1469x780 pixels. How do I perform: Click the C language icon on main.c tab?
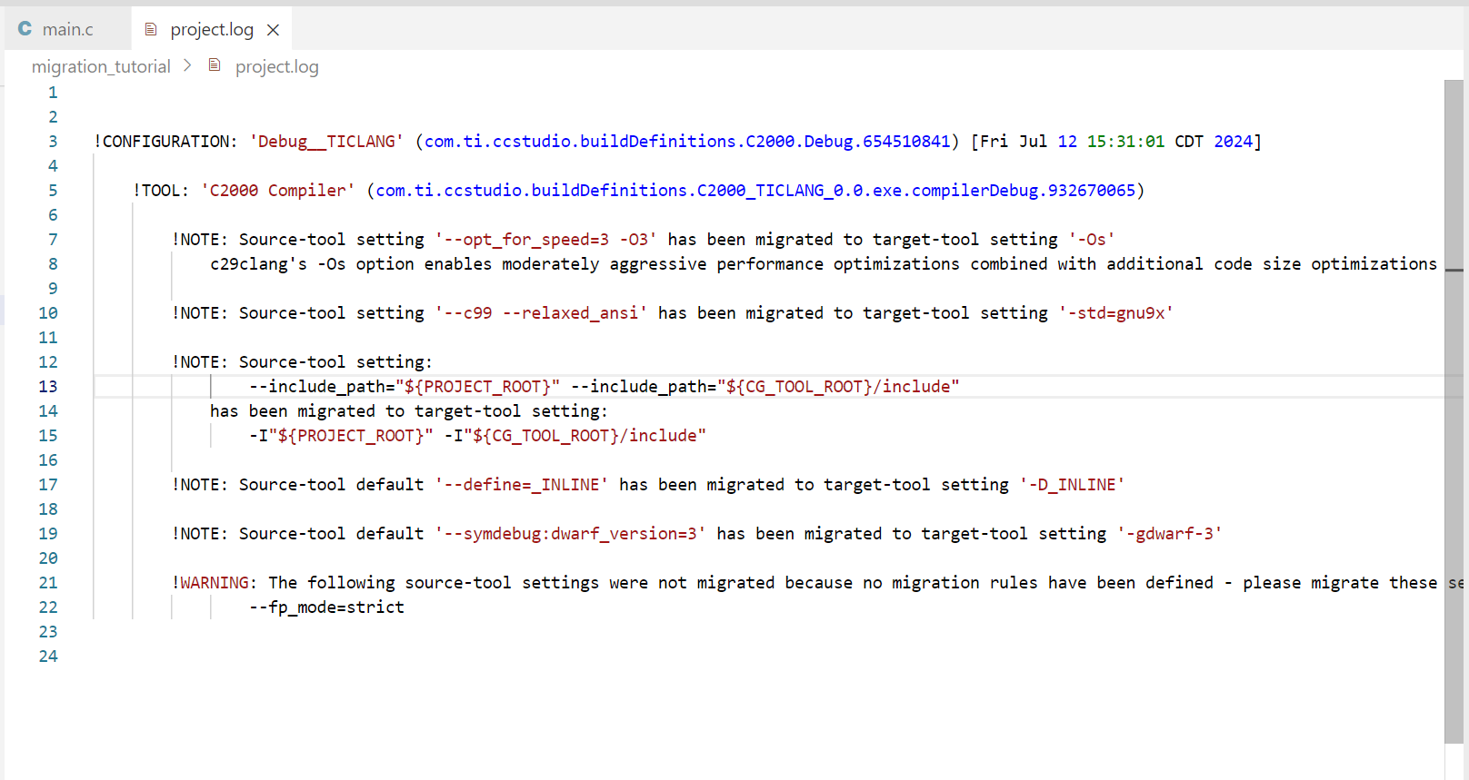pos(25,29)
